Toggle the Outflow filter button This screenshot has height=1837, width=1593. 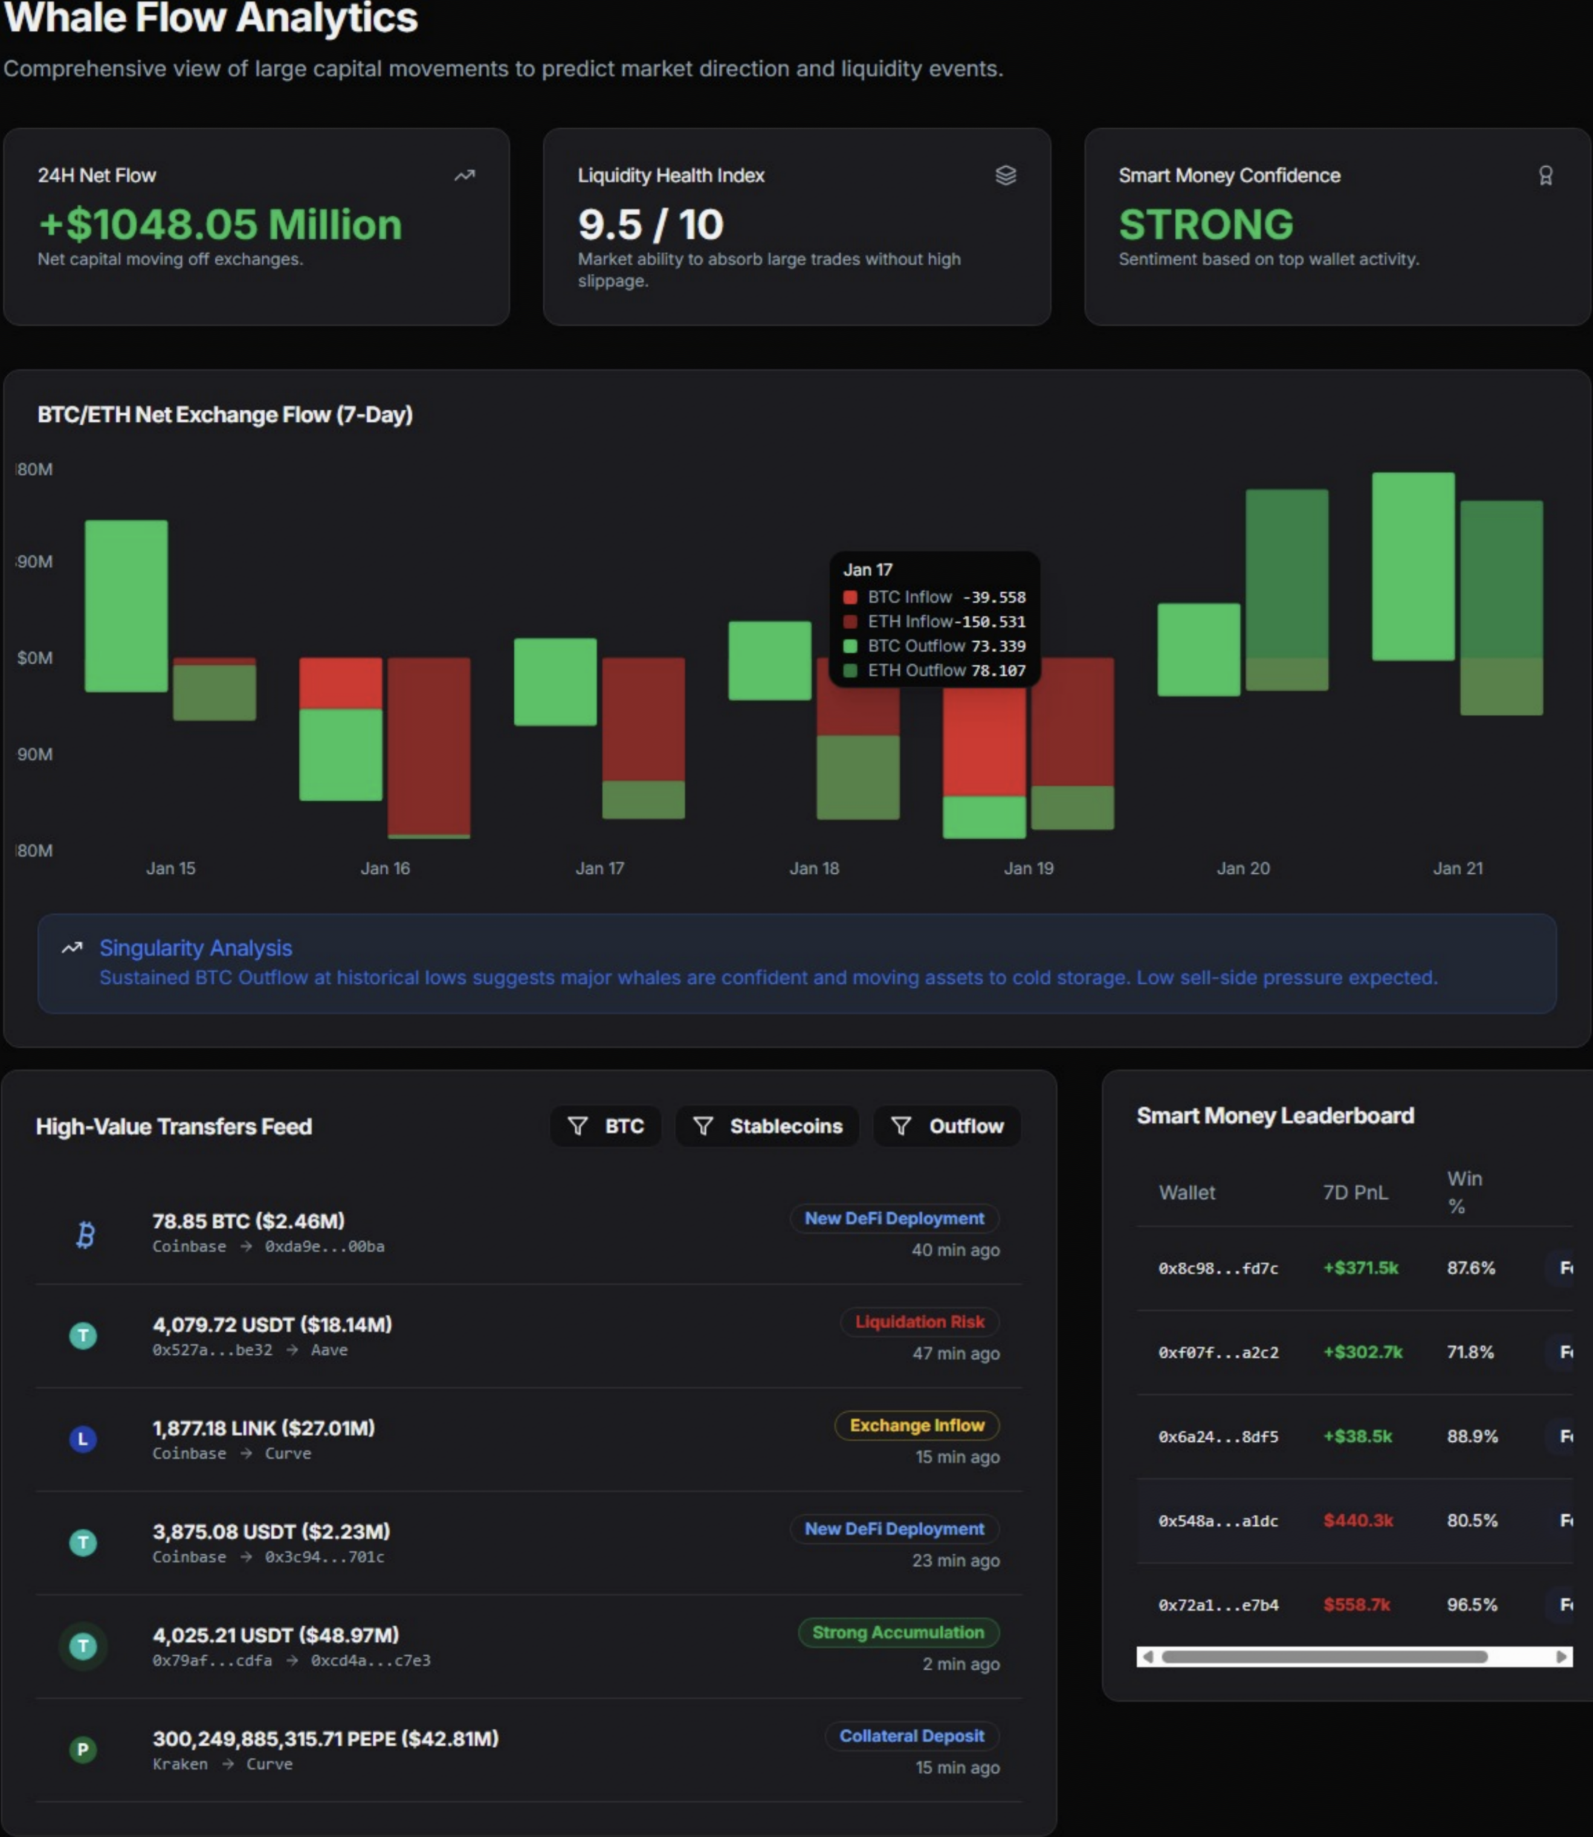[947, 1126]
